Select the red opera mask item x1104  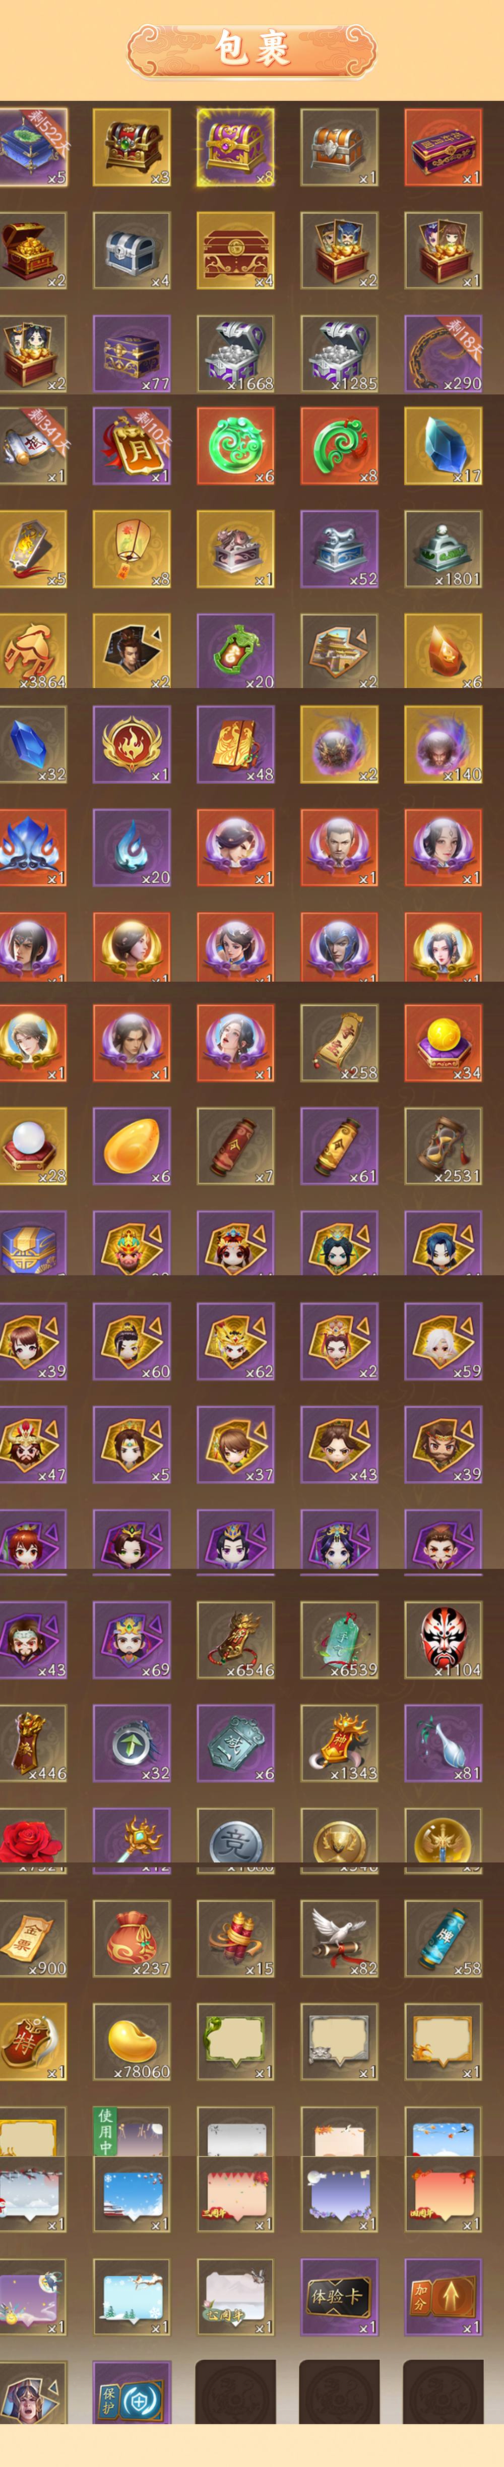coord(443,1640)
